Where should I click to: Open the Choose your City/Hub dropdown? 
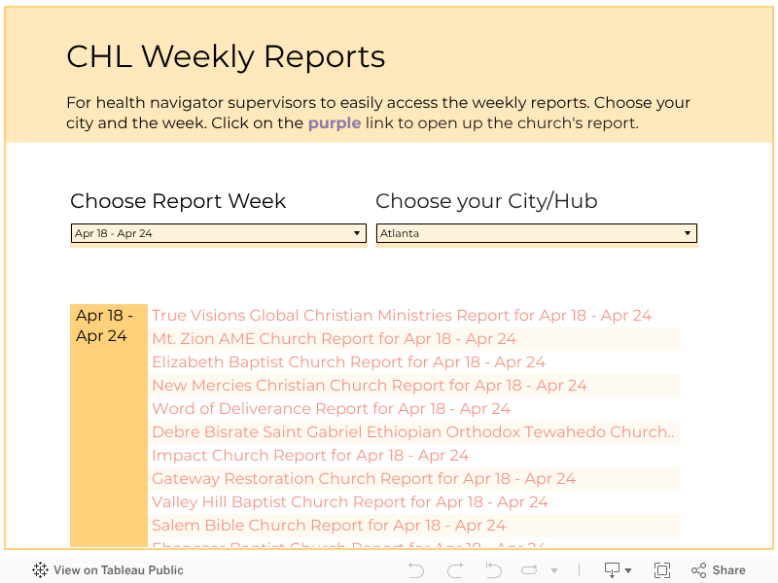click(x=536, y=233)
